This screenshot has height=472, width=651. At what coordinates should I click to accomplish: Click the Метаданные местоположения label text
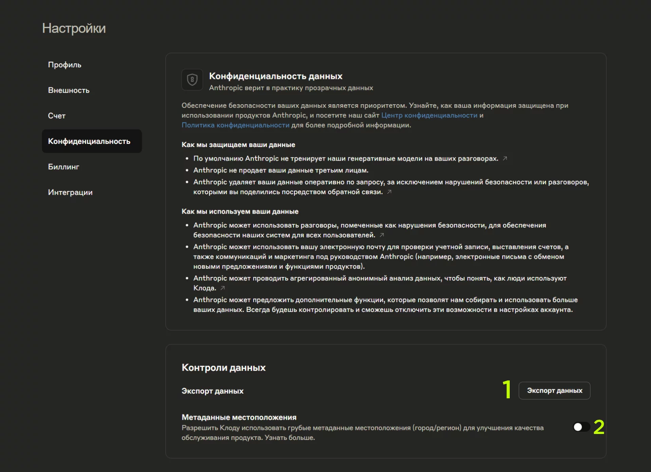(x=239, y=417)
